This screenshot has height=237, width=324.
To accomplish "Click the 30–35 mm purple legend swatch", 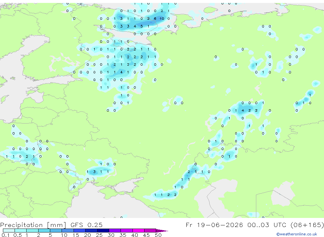I will (x=115, y=231).
